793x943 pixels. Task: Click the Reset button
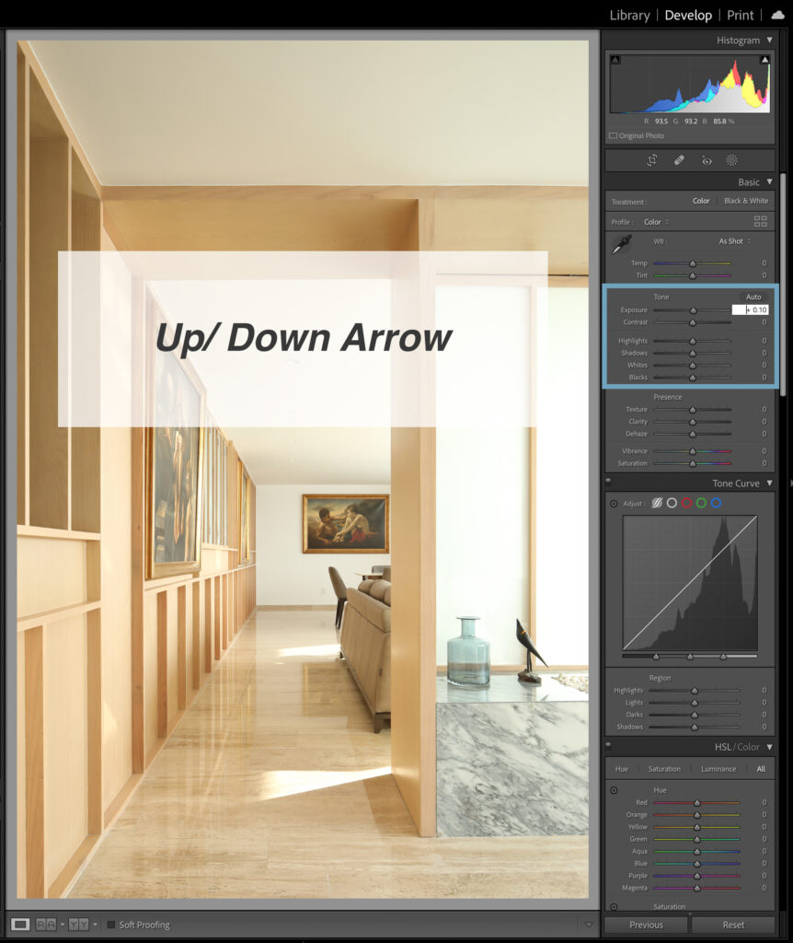click(733, 925)
